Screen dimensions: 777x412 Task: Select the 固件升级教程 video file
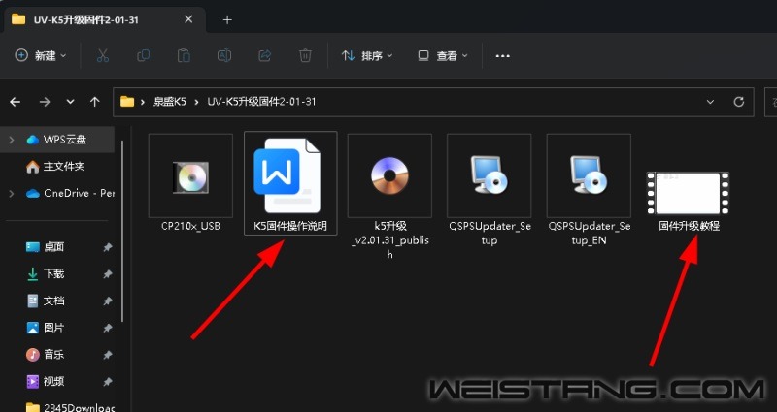click(x=689, y=201)
